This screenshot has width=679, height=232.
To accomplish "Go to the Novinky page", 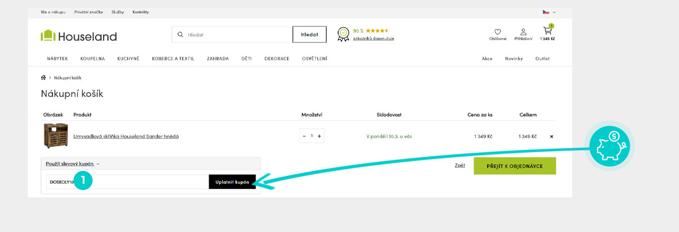I will [x=514, y=59].
